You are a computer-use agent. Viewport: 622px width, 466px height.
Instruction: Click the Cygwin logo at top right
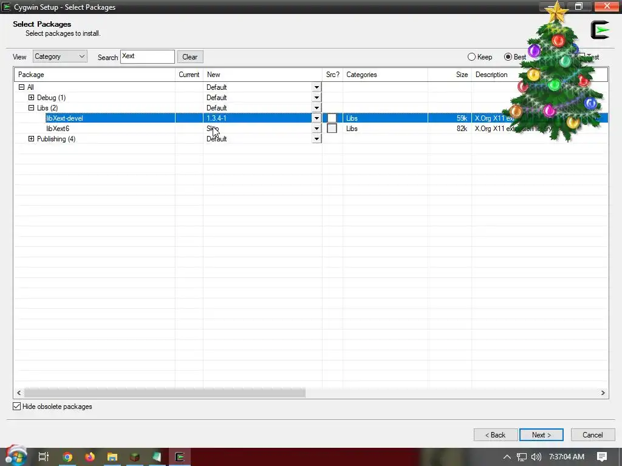[600, 30]
